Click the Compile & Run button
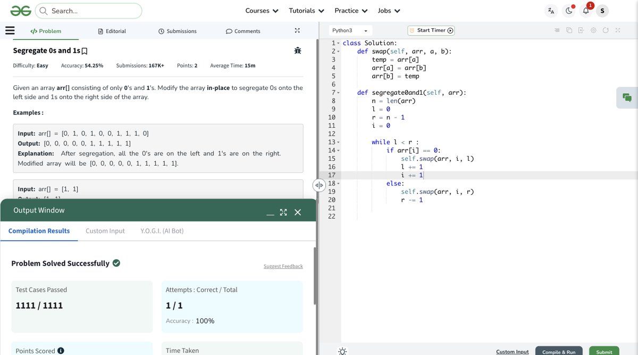The image size is (638, 355). (559, 351)
